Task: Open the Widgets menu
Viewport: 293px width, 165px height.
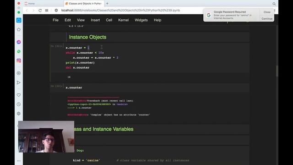Action: [141, 20]
